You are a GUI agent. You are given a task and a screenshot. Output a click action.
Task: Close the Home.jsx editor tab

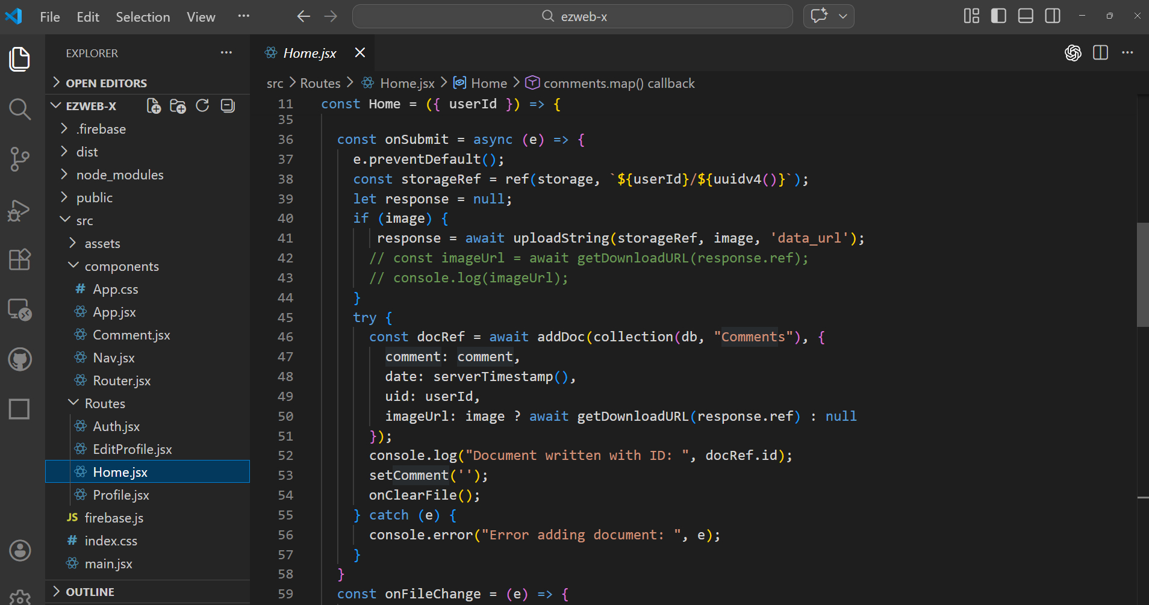360,53
